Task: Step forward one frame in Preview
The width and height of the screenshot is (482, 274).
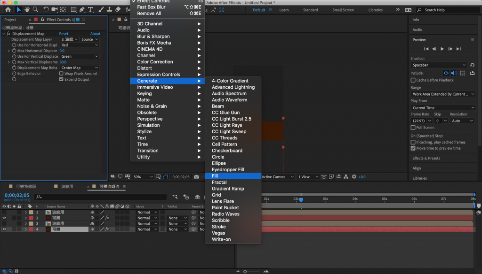Action: [450, 49]
